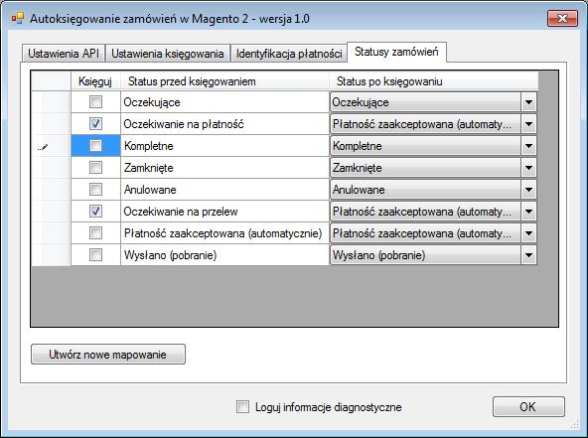Image resolution: width=588 pixels, height=438 pixels.
Task: Open the Kompletne status-after dropdown
Action: coord(528,145)
